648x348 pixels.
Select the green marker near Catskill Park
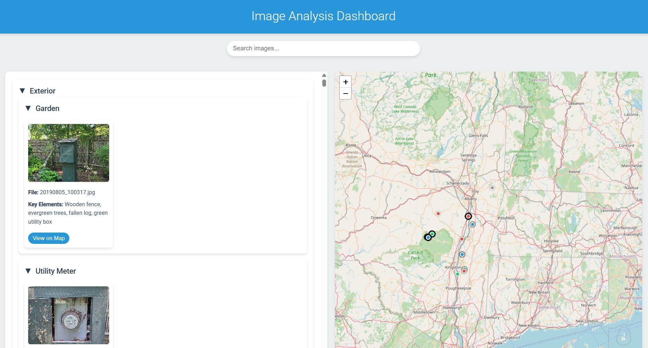[433, 234]
